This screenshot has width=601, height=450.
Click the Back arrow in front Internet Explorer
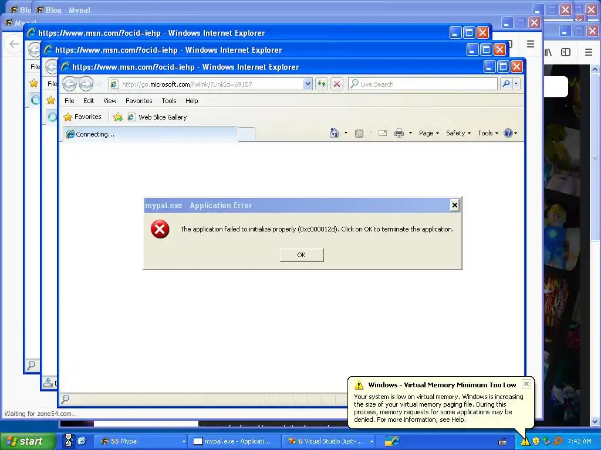point(69,84)
